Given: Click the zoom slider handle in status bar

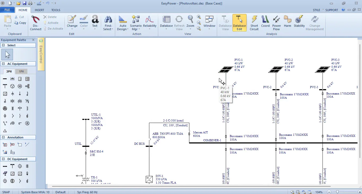Looking at the screenshot, I should pos(337,192).
